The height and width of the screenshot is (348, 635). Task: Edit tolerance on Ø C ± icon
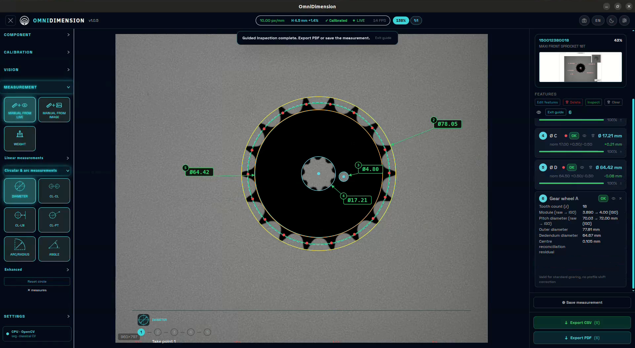click(x=621, y=152)
